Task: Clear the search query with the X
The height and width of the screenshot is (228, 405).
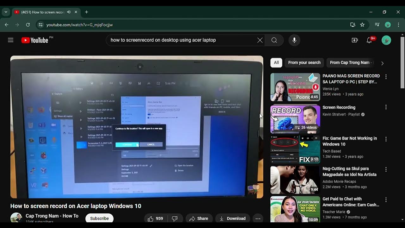Action: click(260, 40)
